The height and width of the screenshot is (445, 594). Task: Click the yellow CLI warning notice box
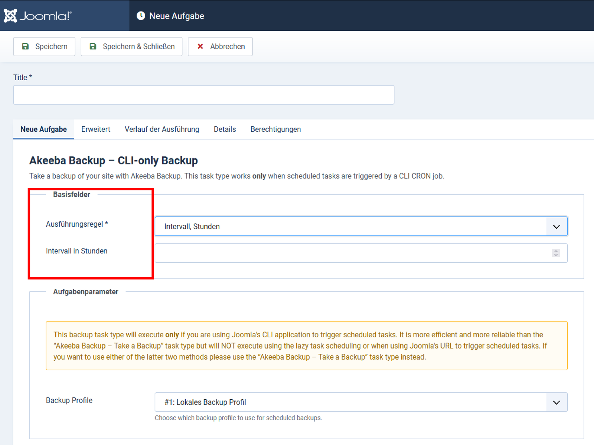tap(306, 346)
